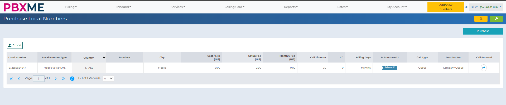Screen dimensions: 506x105
Task: Open the Services menu
Action: point(178,7)
